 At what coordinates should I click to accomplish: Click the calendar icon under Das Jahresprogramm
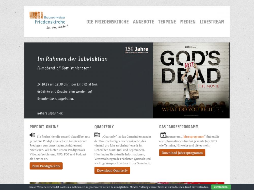(x=163, y=135)
